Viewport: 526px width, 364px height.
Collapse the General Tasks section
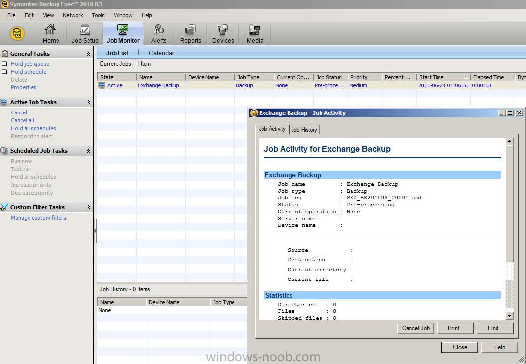88,54
